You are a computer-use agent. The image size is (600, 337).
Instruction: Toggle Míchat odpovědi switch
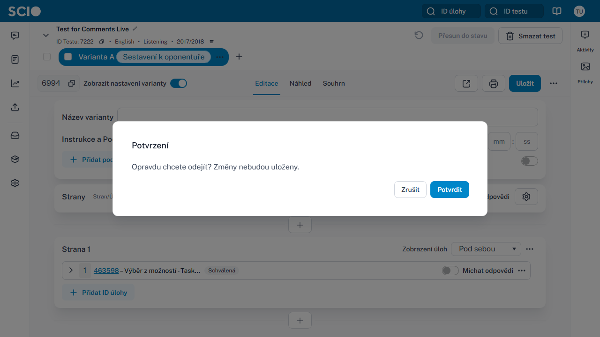(x=450, y=271)
